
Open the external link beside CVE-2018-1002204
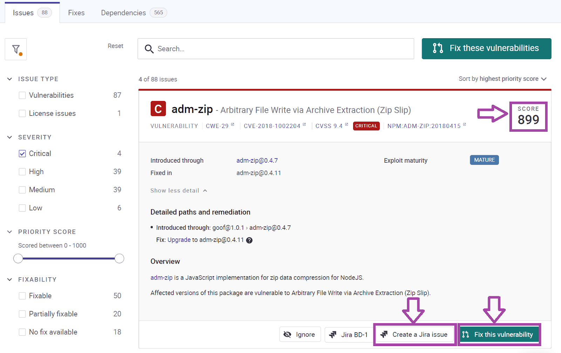pos(304,124)
